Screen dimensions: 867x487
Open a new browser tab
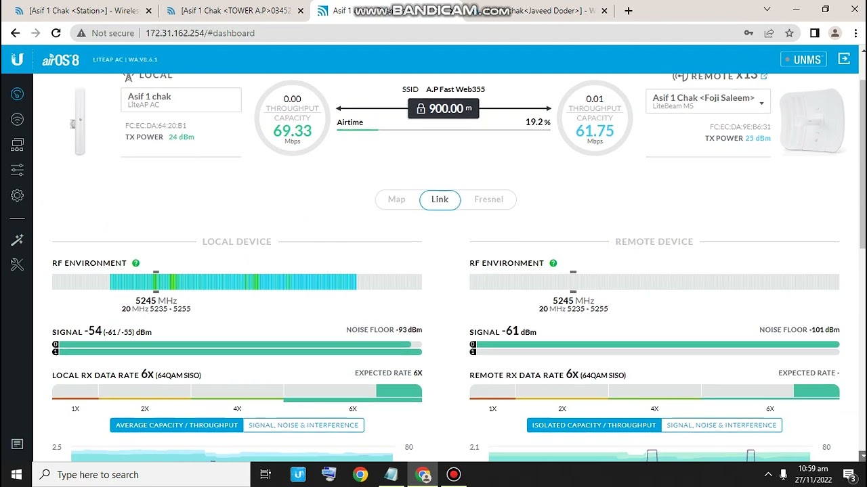coord(629,11)
